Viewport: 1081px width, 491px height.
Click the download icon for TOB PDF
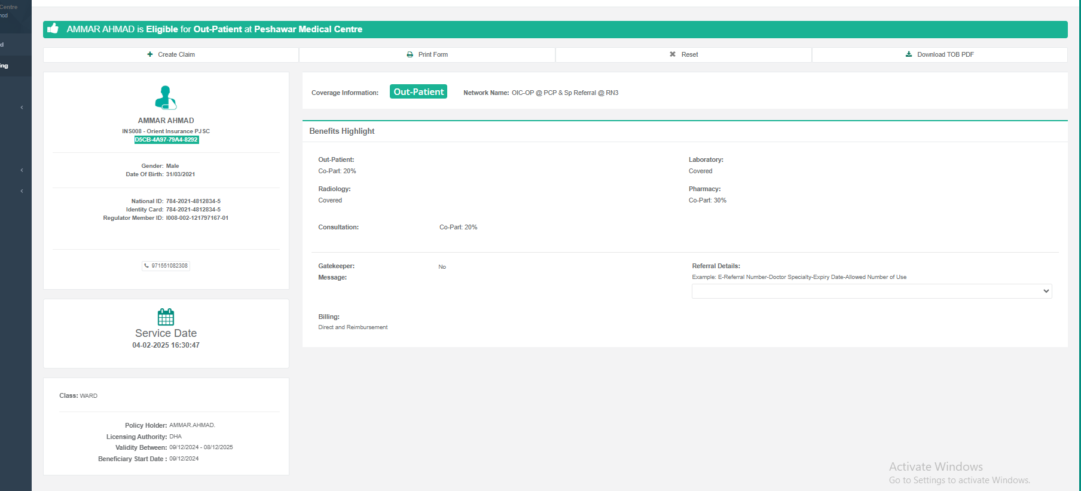(x=909, y=54)
